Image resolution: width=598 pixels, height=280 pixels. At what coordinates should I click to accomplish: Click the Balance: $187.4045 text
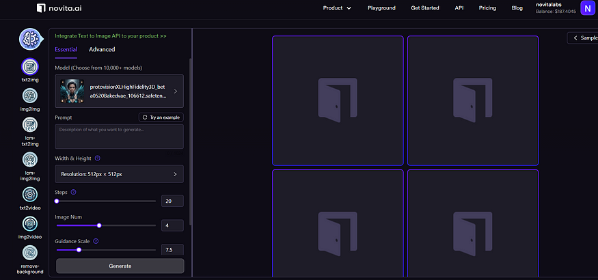click(x=556, y=12)
